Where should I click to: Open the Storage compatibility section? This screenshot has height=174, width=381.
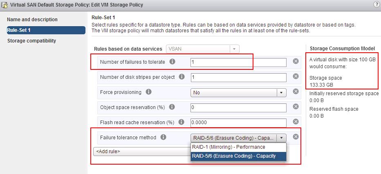coord(31,41)
